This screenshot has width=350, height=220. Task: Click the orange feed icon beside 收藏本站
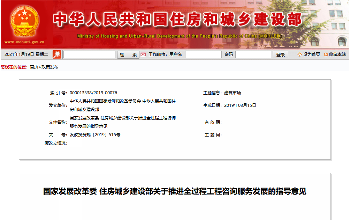(x=326, y=54)
